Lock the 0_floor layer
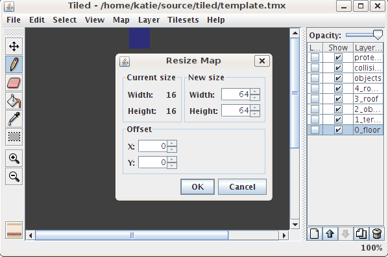Image resolution: width=388 pixels, height=257 pixels. point(315,130)
